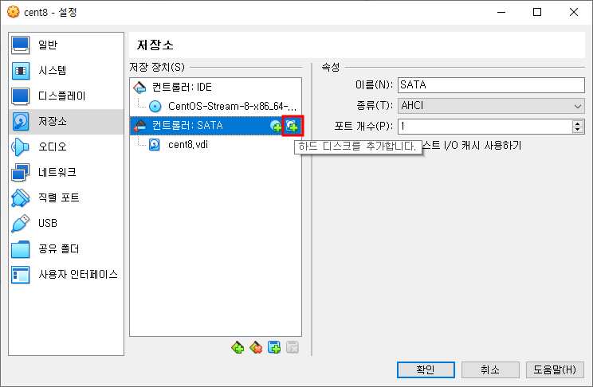Open help with the 도움말(H) button
The image size is (593, 387).
tap(555, 369)
